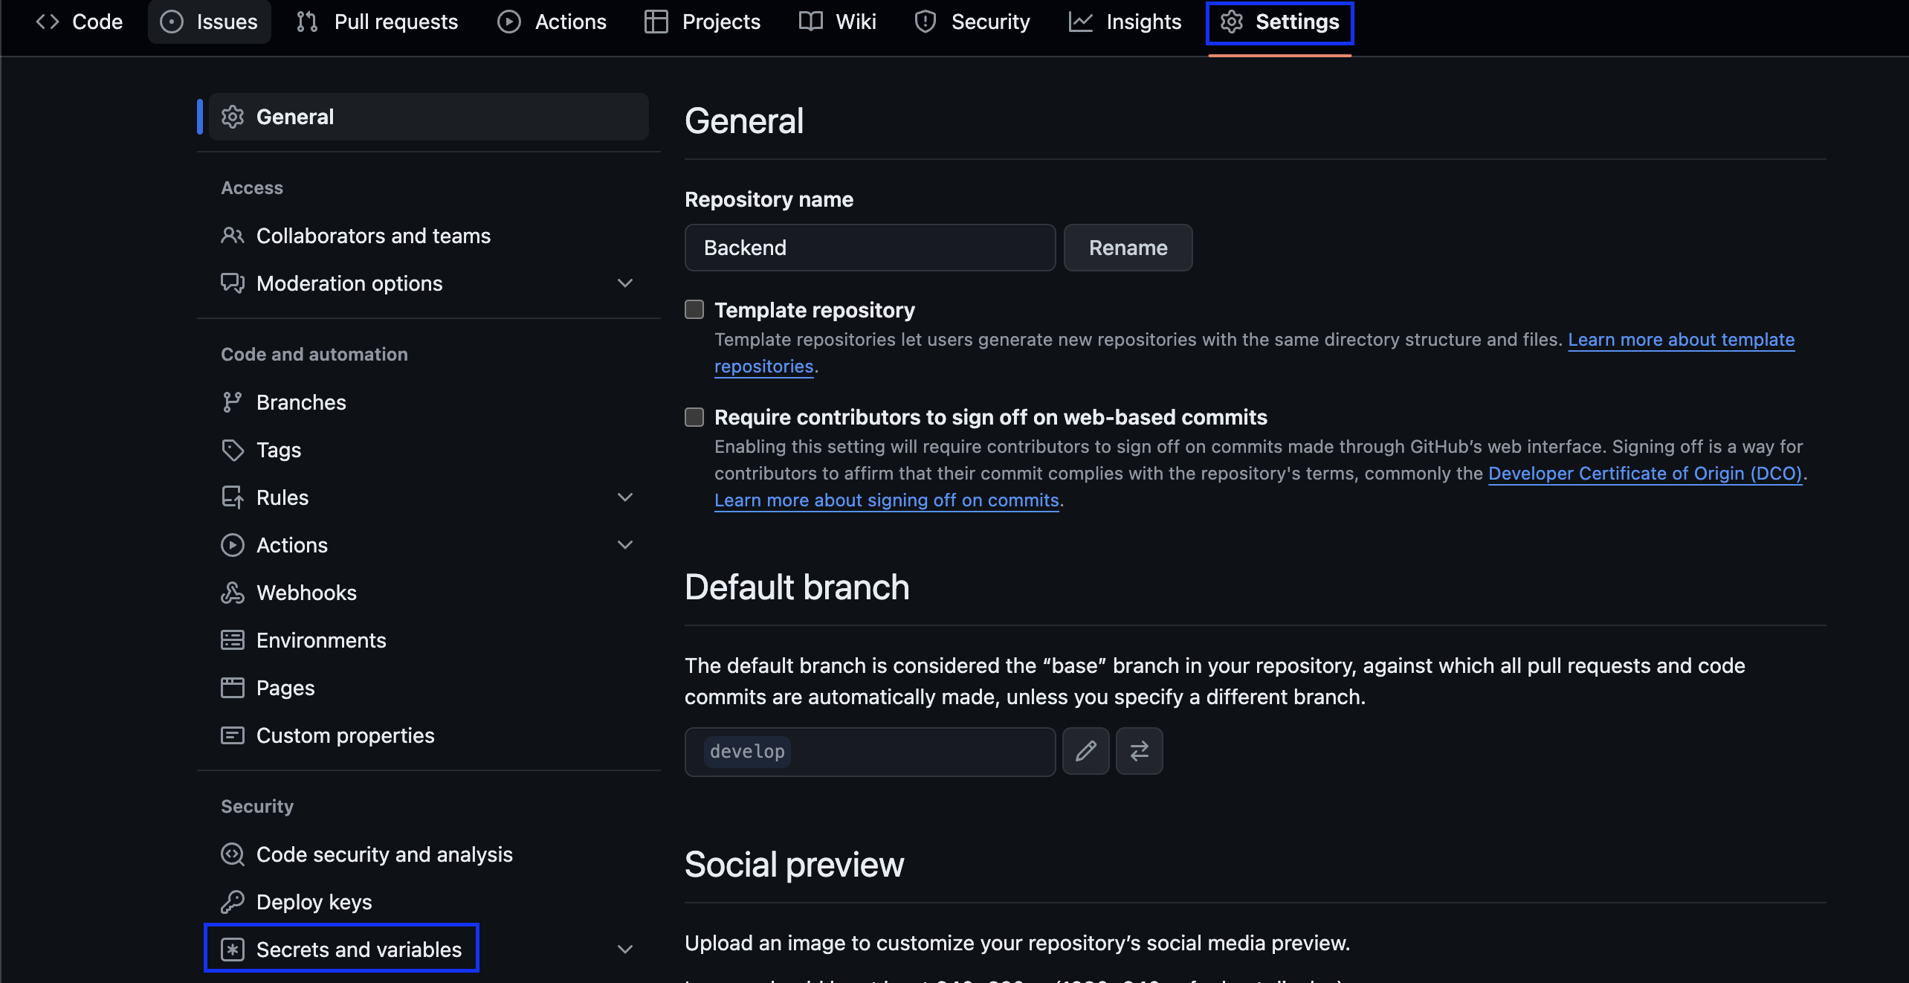The image size is (1909, 983).
Task: Click the Webhooks icon in sidebar
Action: click(233, 593)
